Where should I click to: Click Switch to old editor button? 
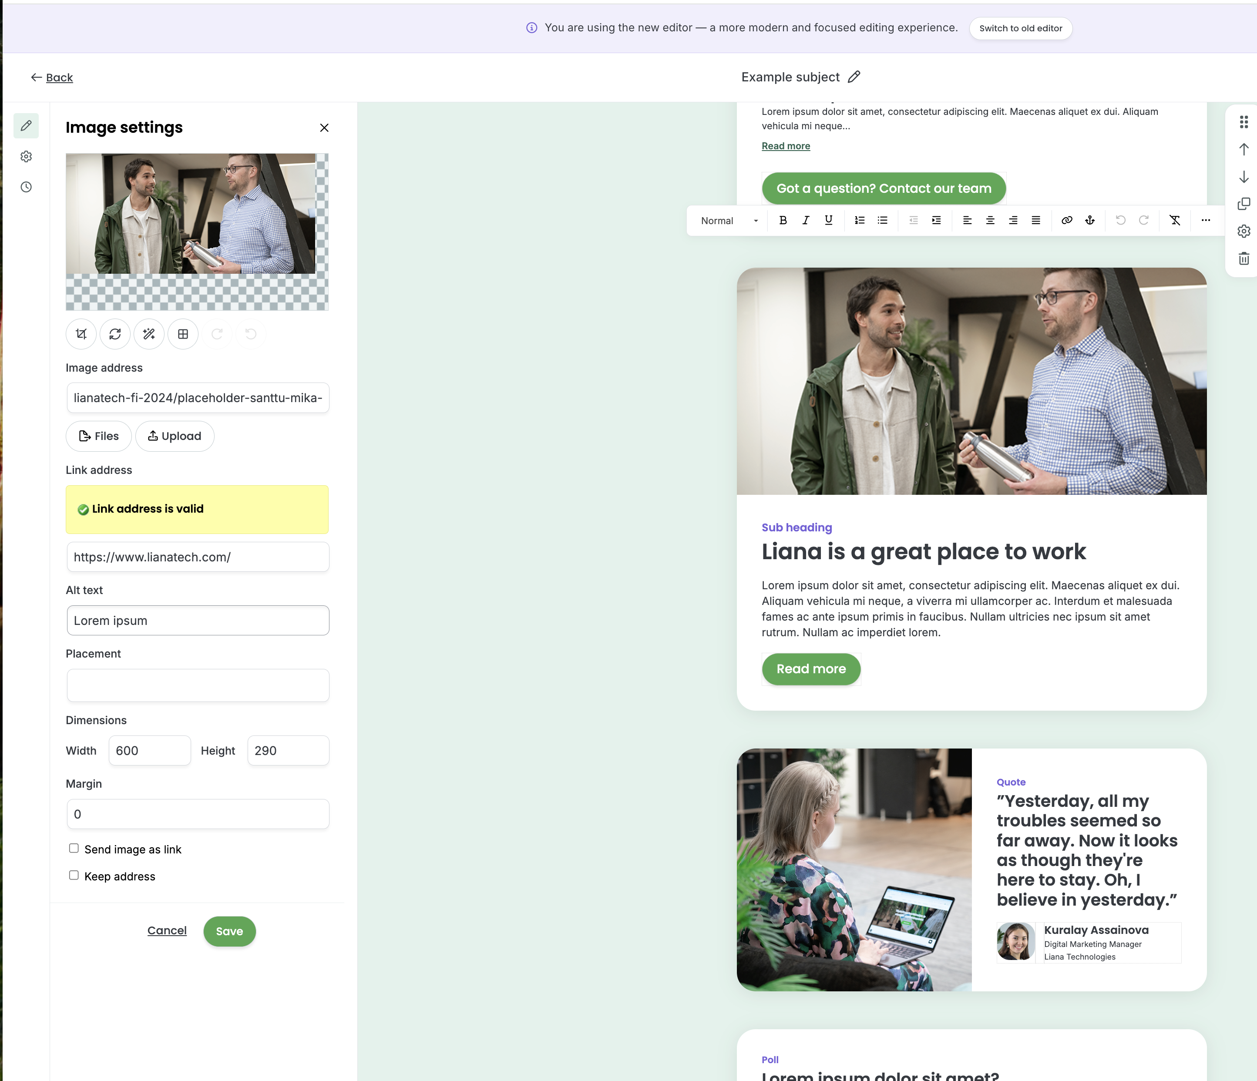pyautogui.click(x=1021, y=29)
